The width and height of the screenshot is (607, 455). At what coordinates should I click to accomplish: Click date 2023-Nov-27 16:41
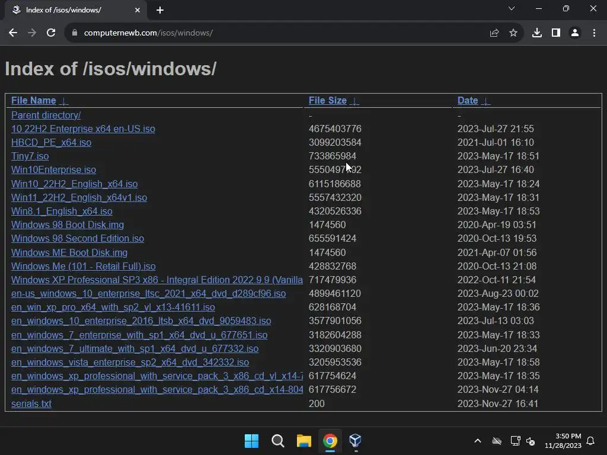498,403
